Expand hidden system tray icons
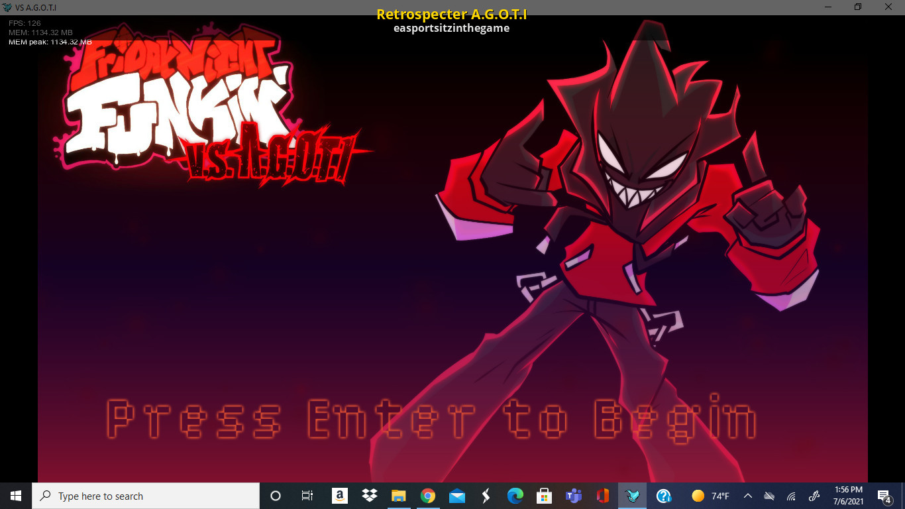 (747, 496)
